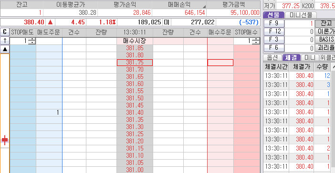Click price 381.20 in the ladder
335x173 pixels.
[135, 141]
